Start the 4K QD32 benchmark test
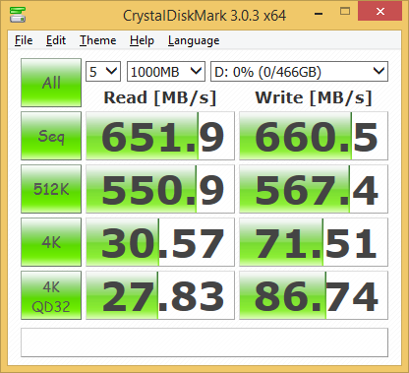Viewport: 409px width, 373px height. pyautogui.click(x=51, y=295)
